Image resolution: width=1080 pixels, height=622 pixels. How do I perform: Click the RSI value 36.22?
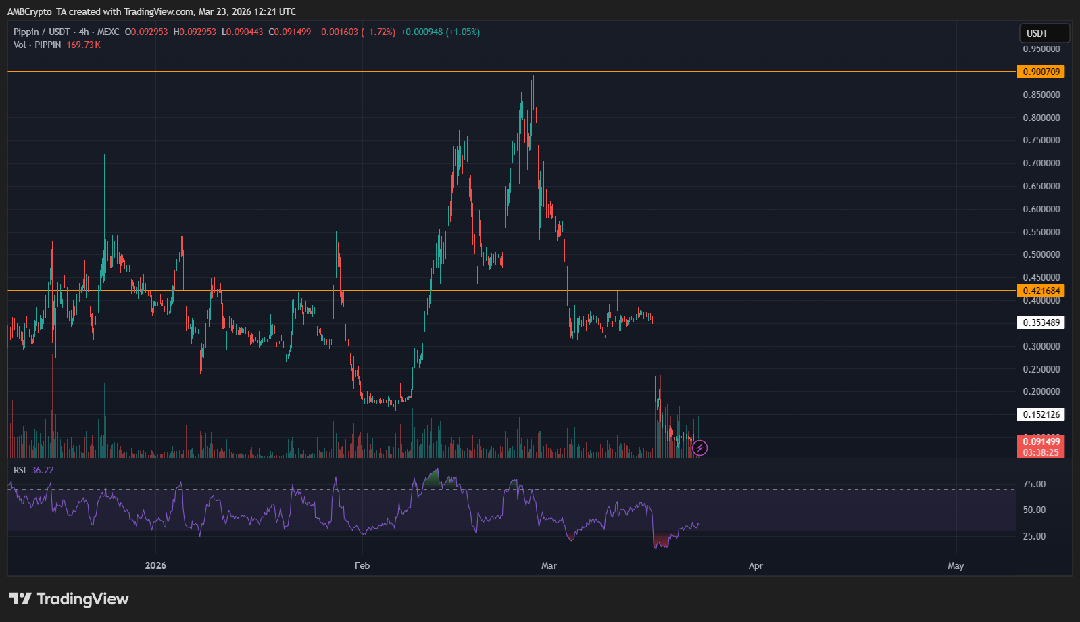click(43, 470)
